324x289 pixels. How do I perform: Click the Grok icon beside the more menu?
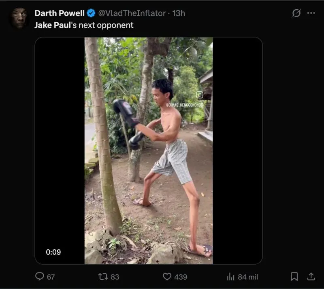point(296,13)
